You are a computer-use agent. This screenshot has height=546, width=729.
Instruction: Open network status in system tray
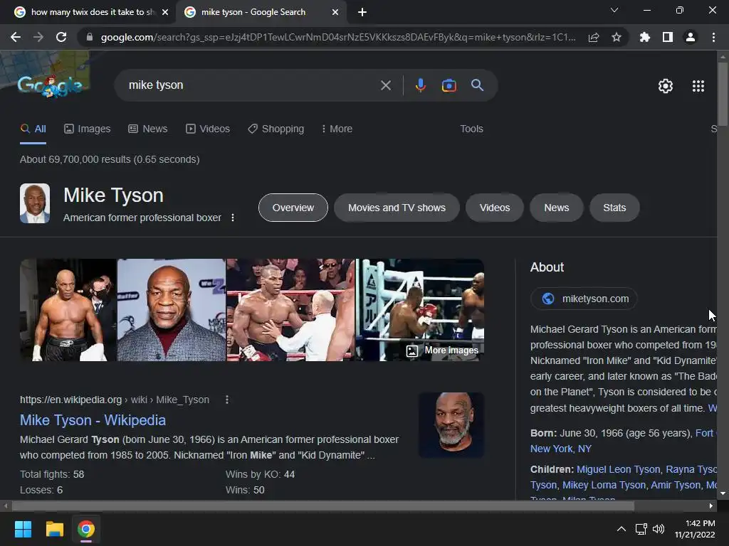point(641,529)
